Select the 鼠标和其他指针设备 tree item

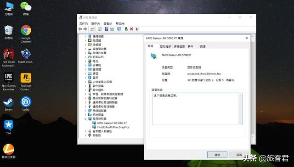[105, 98]
